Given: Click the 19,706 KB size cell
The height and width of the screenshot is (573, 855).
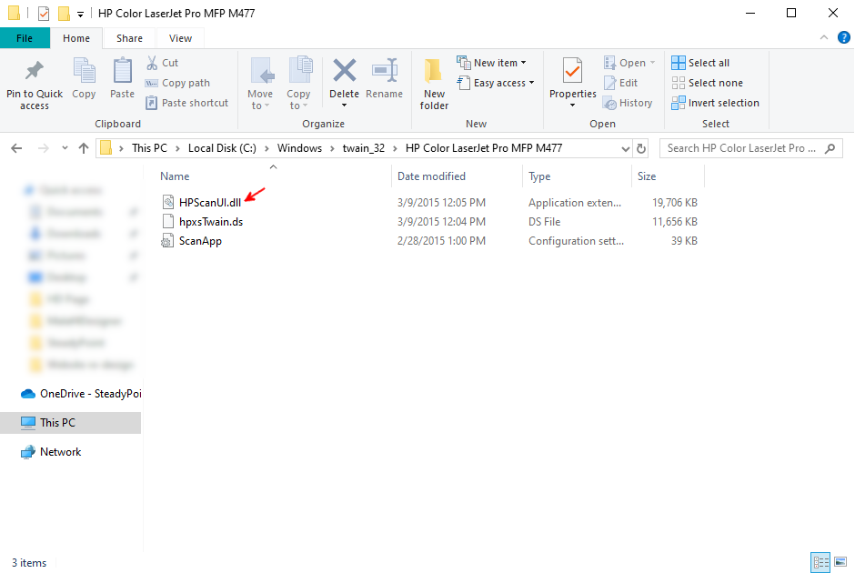Looking at the screenshot, I should click(675, 203).
